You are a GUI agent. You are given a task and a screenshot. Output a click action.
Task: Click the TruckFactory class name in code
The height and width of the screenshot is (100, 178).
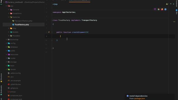click(64, 20)
